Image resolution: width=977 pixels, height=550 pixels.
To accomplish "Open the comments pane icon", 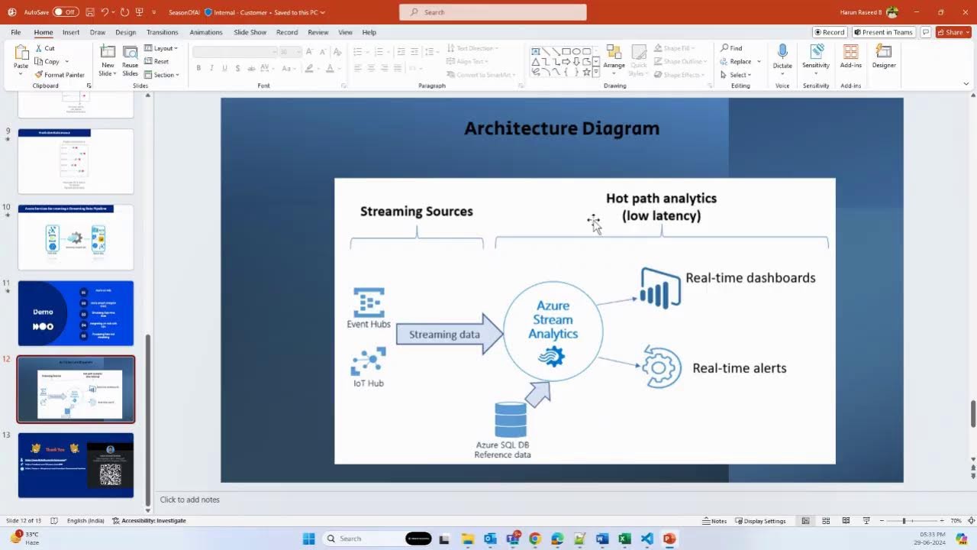I will (x=926, y=32).
